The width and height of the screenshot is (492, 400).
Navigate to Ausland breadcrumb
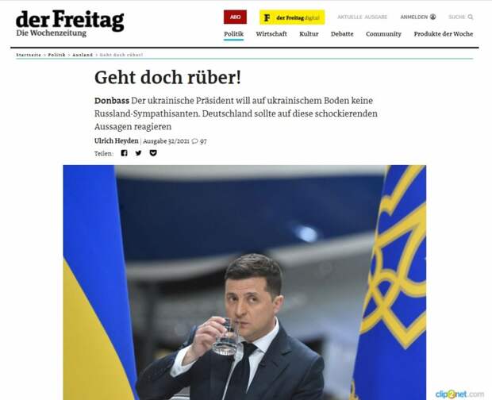(83, 55)
